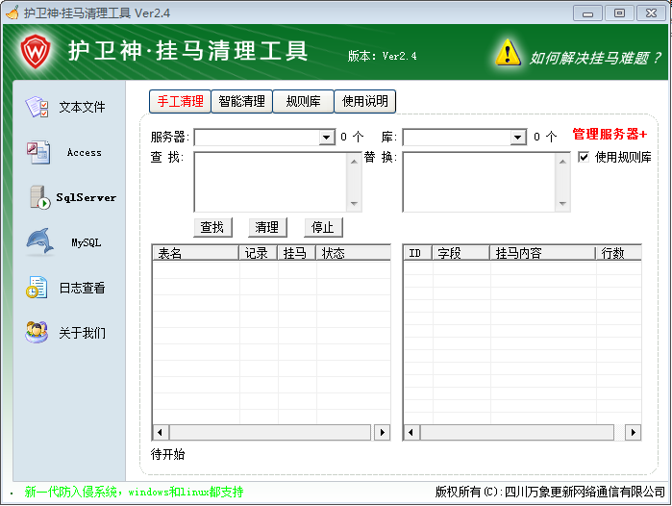Click the red shield logo in header
Viewport: 672px width, 506px height.
37,50
